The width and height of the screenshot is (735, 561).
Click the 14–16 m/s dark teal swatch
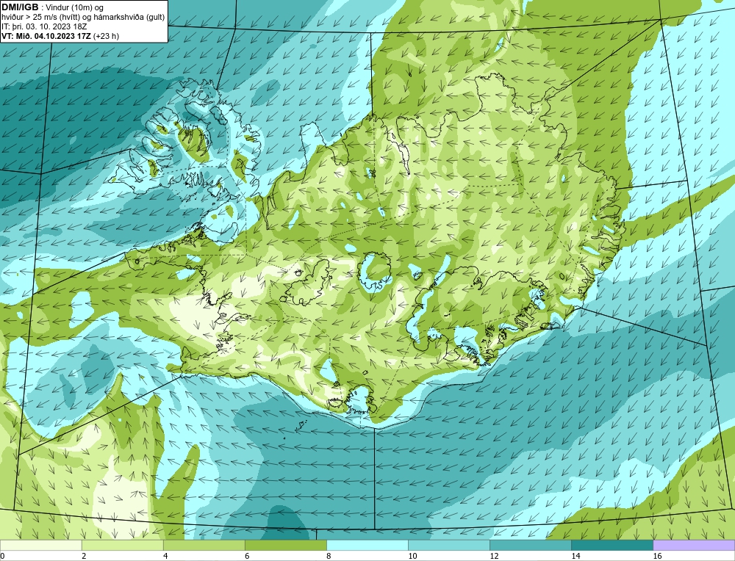(612, 545)
